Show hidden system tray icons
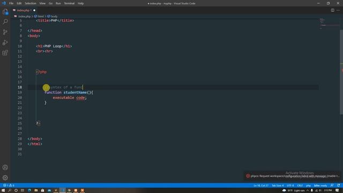The image size is (343, 193). [308, 190]
